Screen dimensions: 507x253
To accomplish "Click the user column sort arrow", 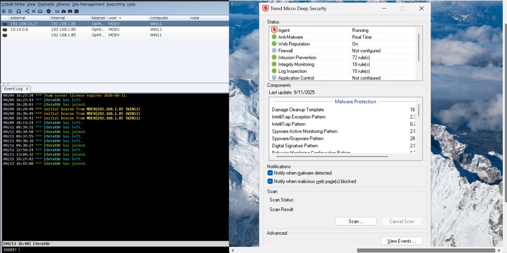I will coord(120,18).
